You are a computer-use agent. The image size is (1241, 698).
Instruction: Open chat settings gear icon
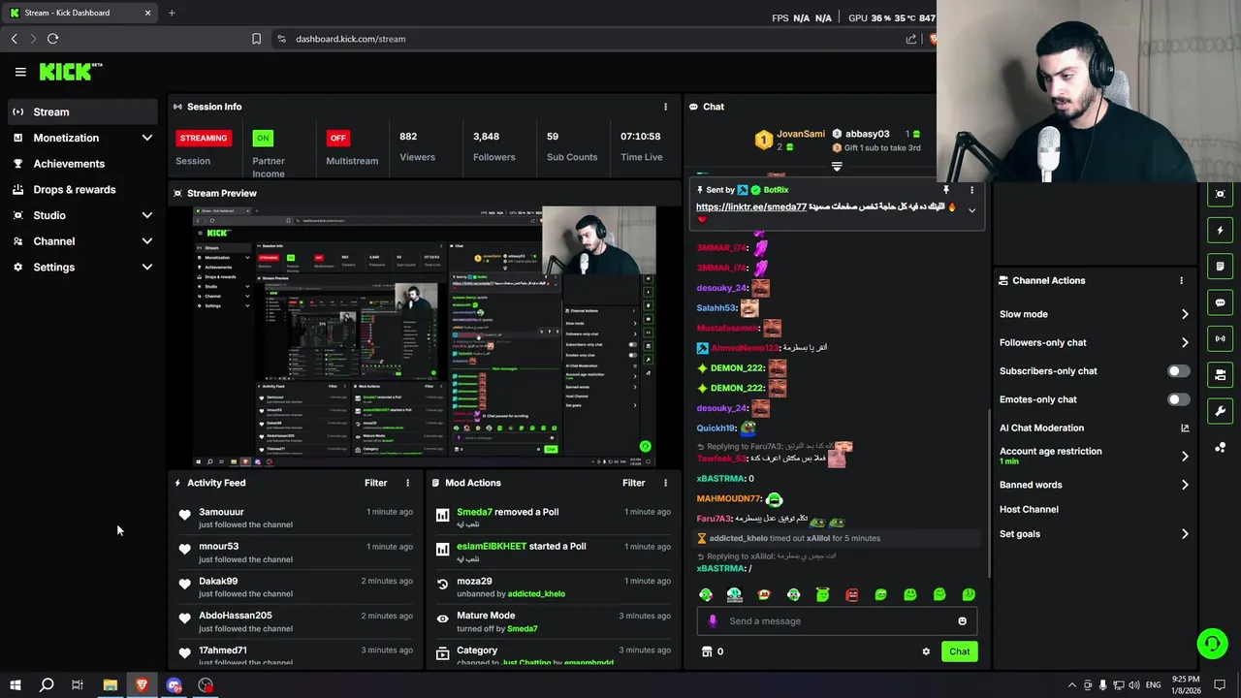pos(926,651)
